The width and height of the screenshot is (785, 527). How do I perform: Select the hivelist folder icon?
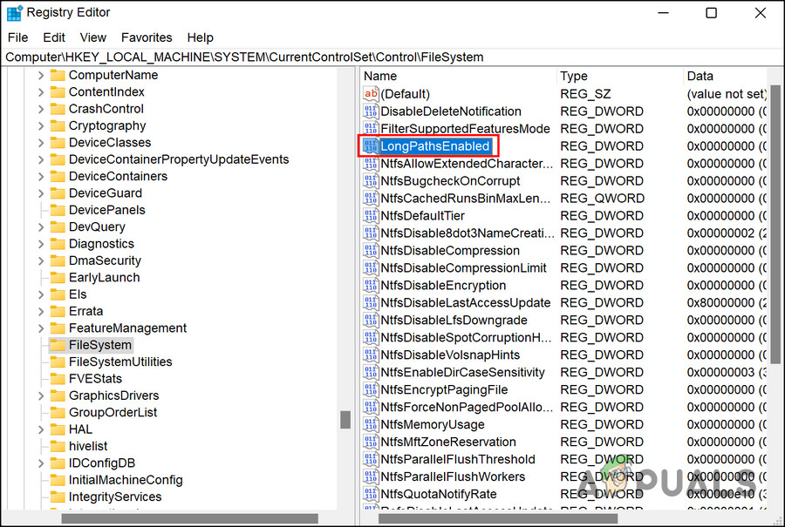[58, 447]
